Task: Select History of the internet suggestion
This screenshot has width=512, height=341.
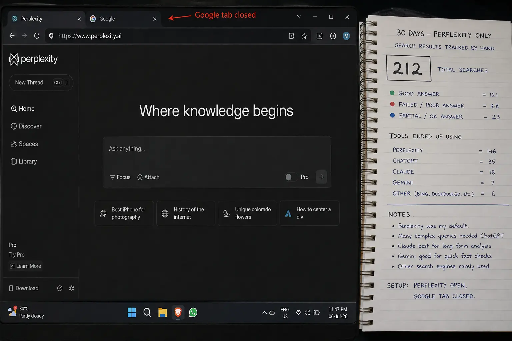Action: 186,213
